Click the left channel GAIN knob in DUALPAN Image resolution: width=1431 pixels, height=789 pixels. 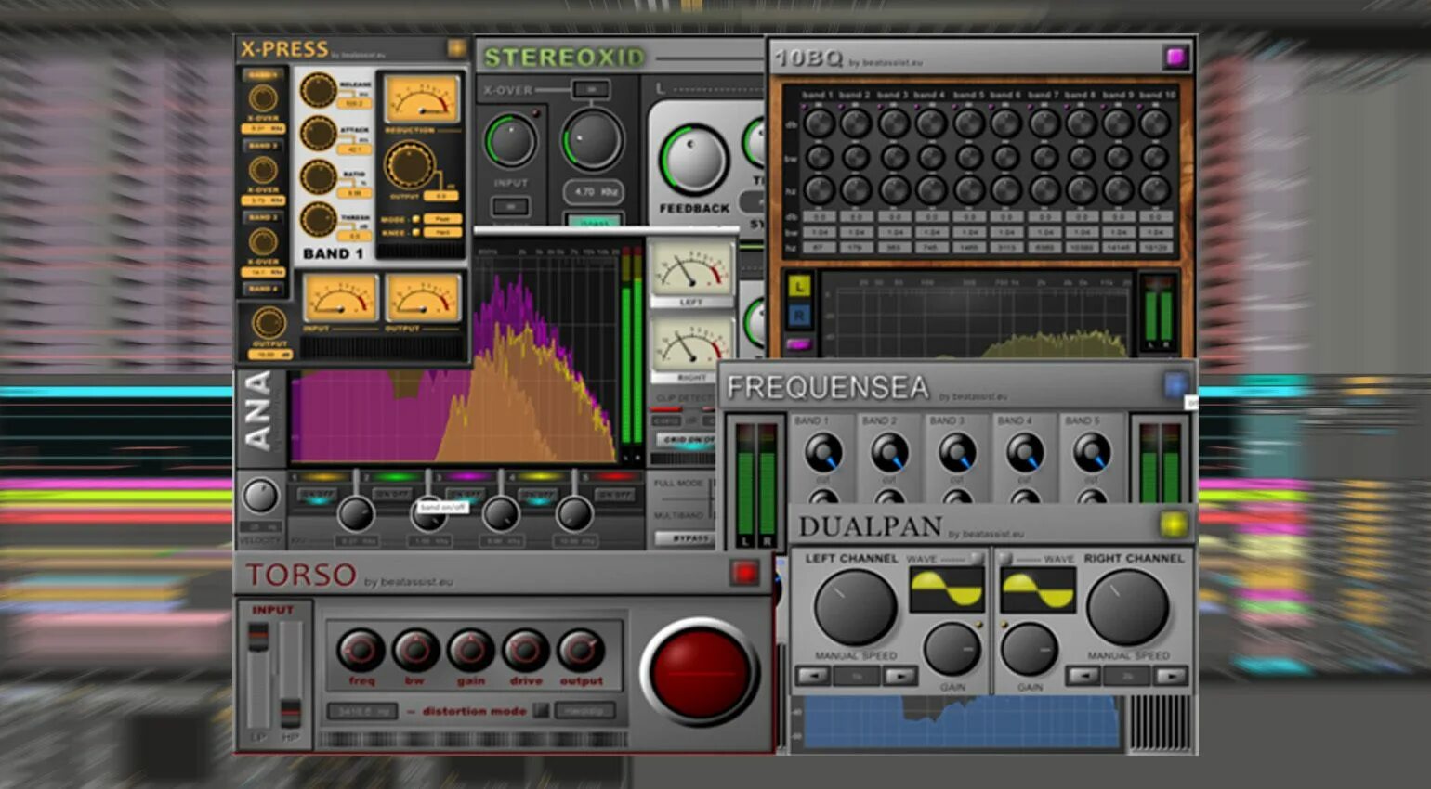pyautogui.click(x=952, y=649)
